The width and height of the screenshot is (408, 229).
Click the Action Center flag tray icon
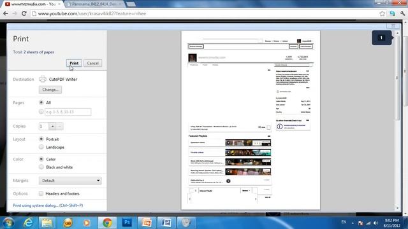pos(360,223)
